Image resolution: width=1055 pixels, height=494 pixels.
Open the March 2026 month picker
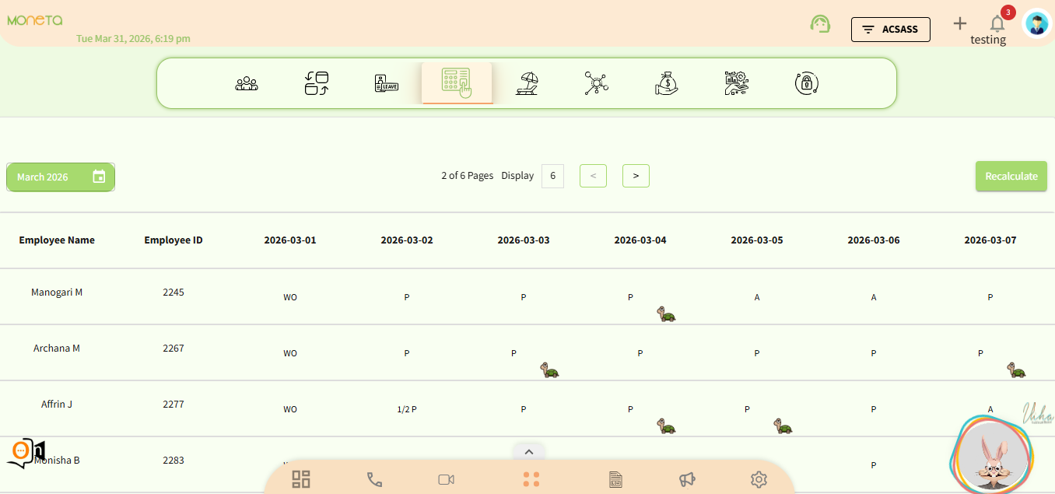61,177
